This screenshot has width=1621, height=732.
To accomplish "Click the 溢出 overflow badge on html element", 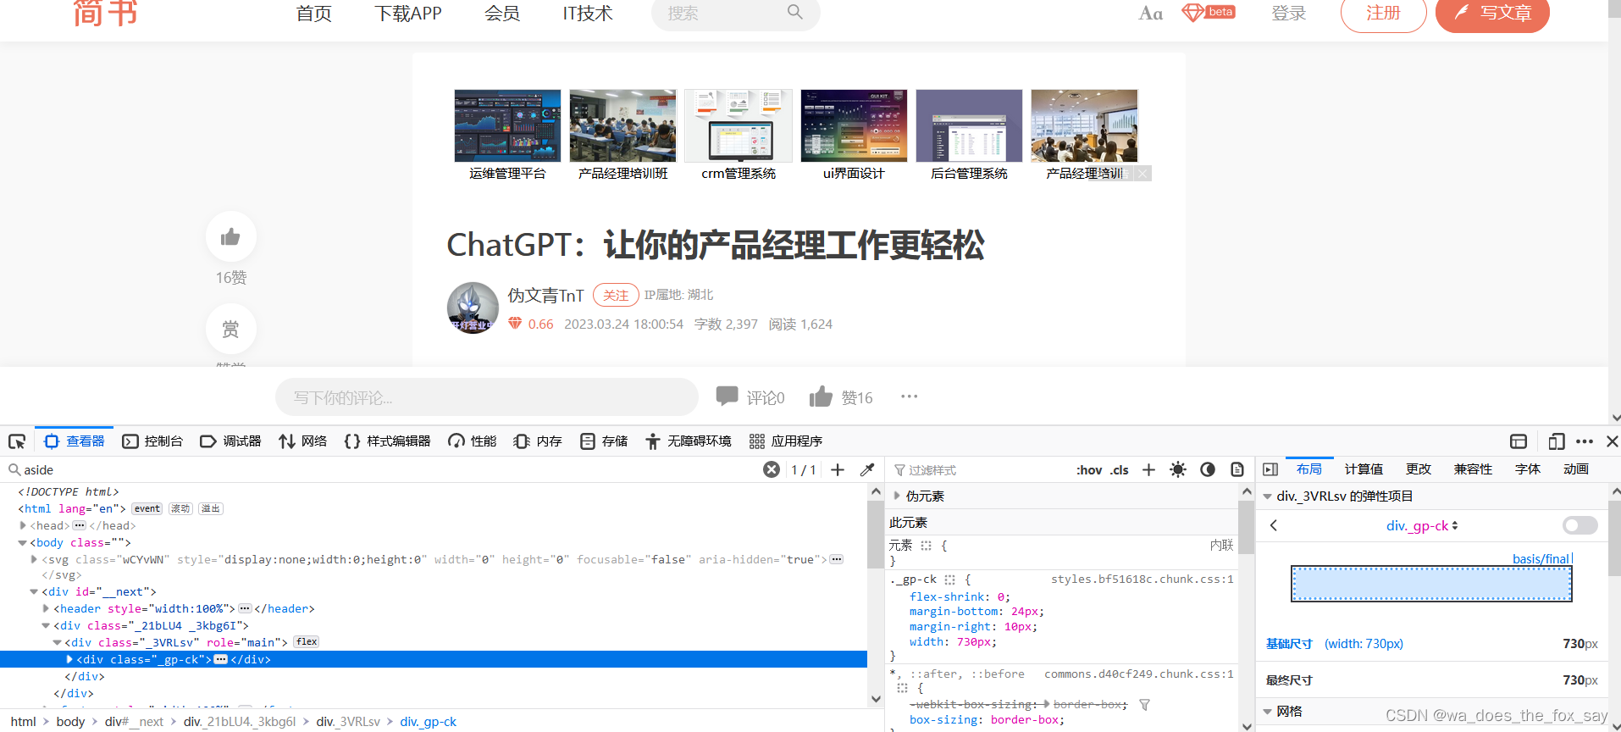I will click(211, 509).
